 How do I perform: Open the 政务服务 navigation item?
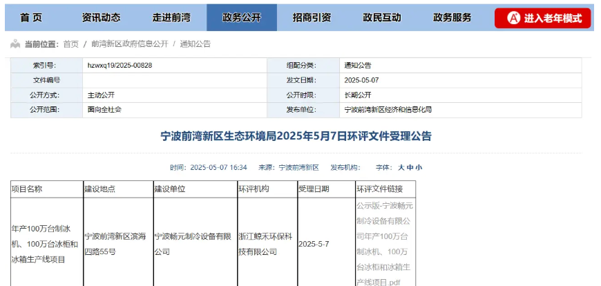(x=452, y=18)
